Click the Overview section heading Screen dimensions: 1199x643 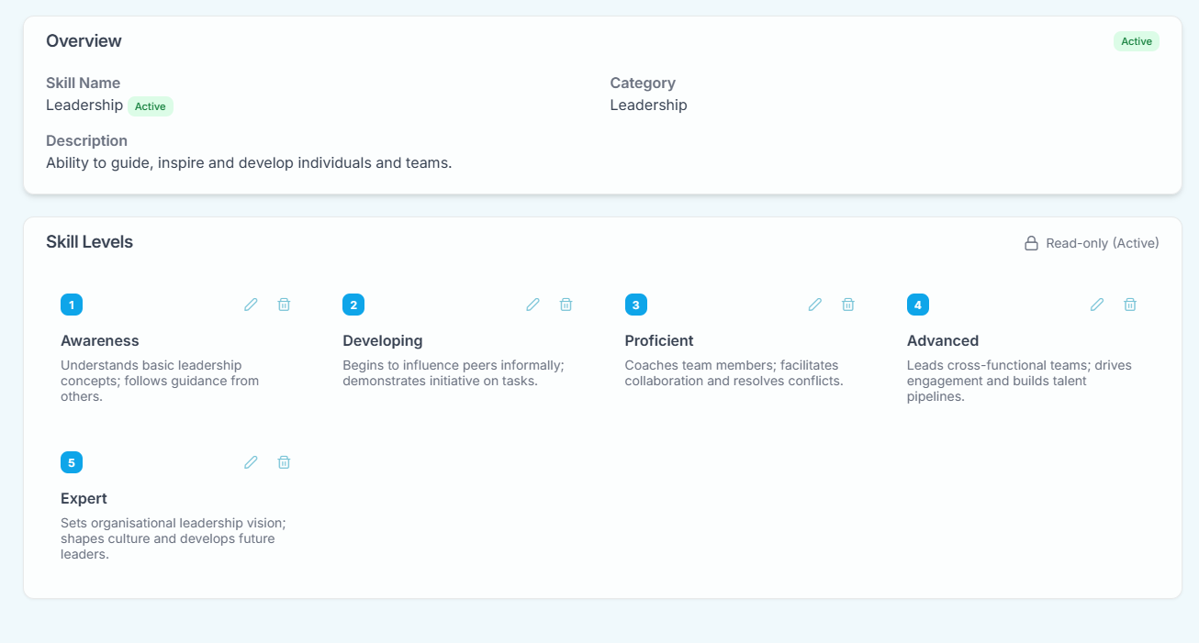click(x=84, y=40)
